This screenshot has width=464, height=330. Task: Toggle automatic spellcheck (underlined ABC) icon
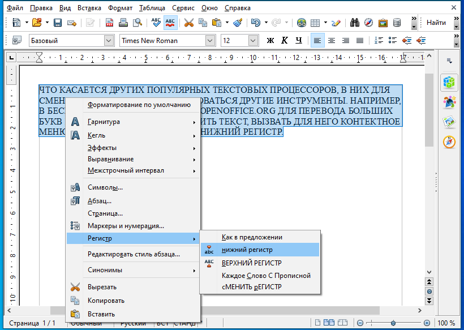[x=170, y=23]
